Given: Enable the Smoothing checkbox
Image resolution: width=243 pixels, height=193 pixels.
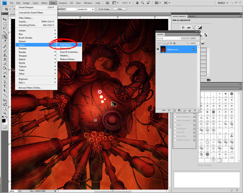Looking at the screenshot, I should (x=175, y=136).
